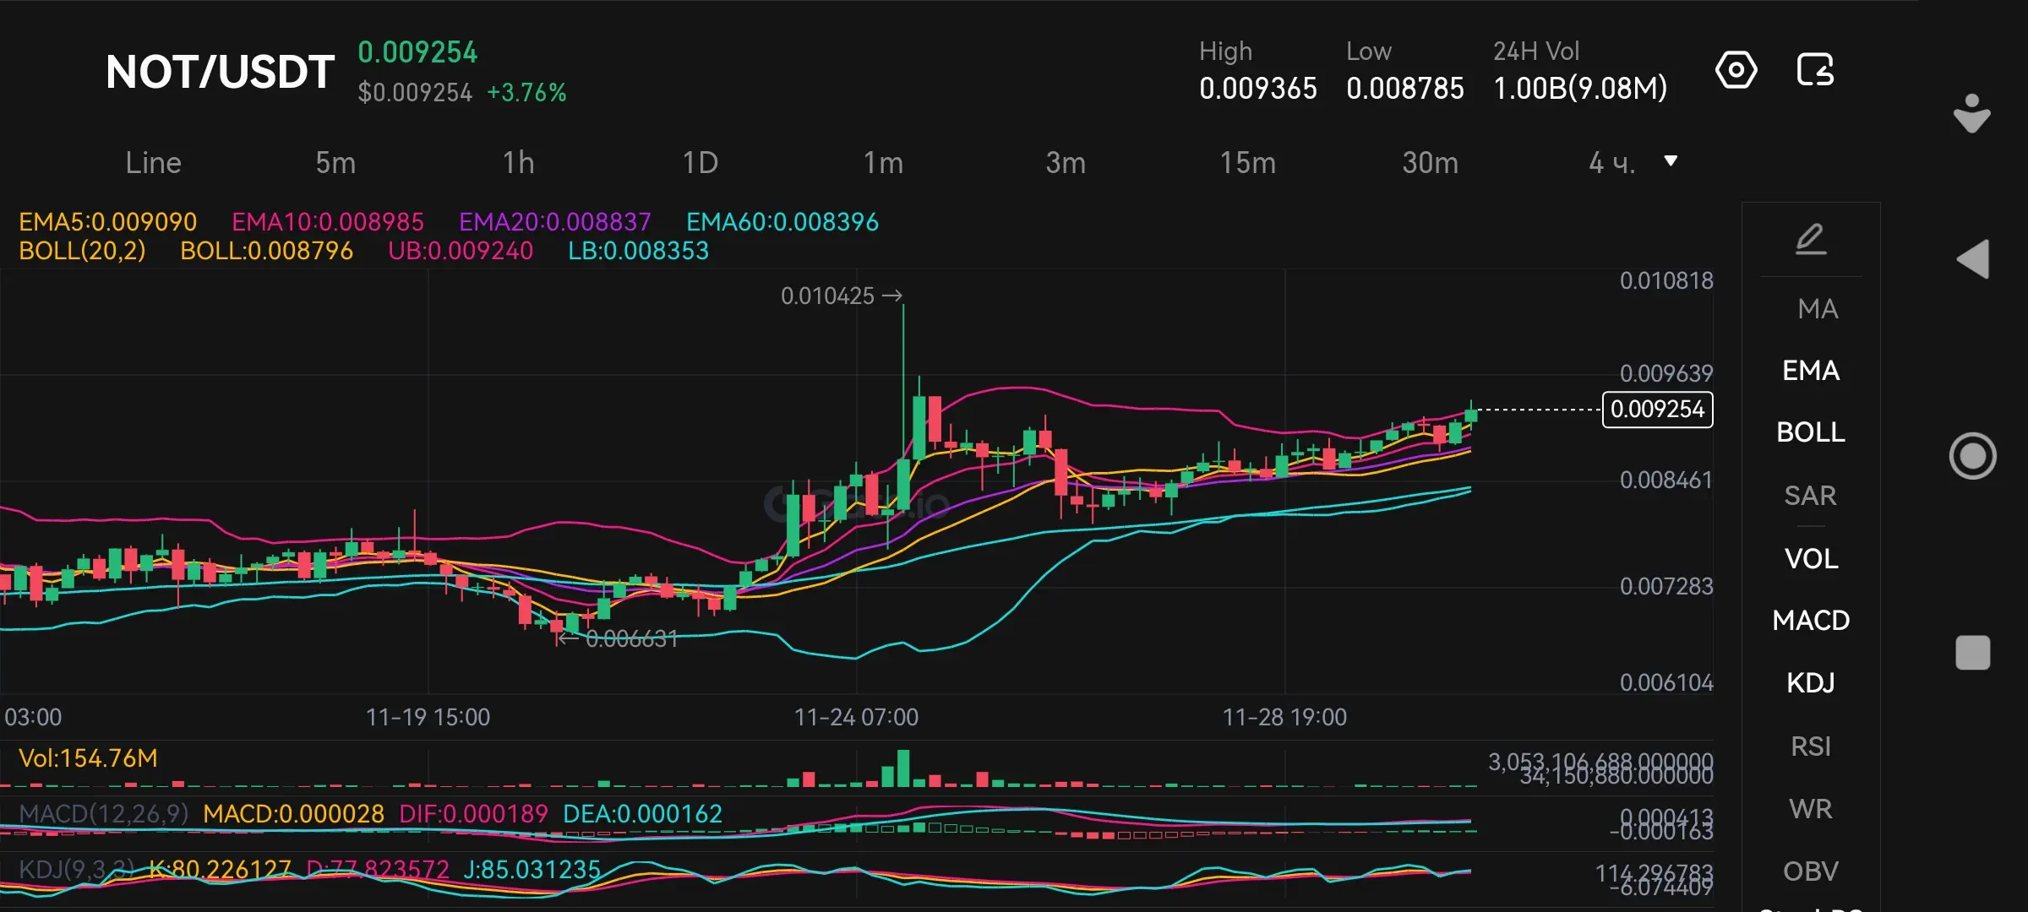
Task: Select the pencil drawing tool
Action: point(1810,240)
